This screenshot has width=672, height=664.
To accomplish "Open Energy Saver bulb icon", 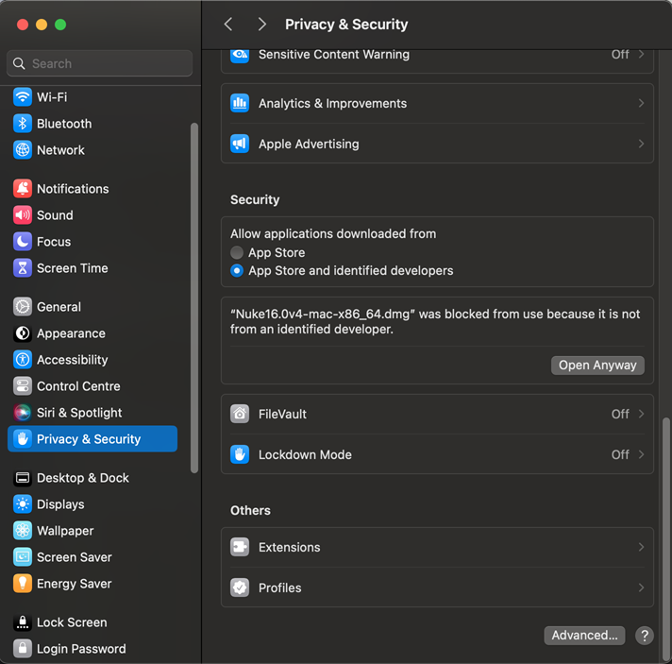I will click(x=23, y=584).
